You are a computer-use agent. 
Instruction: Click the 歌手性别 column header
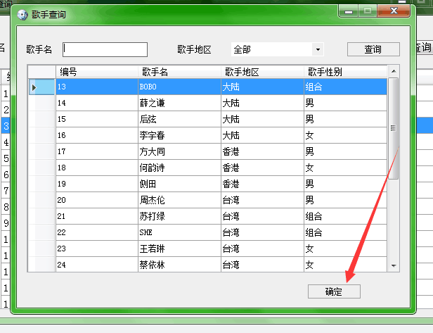[x=345, y=72]
